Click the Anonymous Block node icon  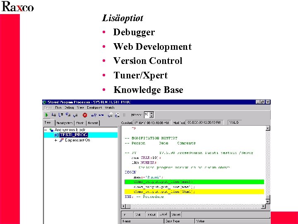[51, 130]
